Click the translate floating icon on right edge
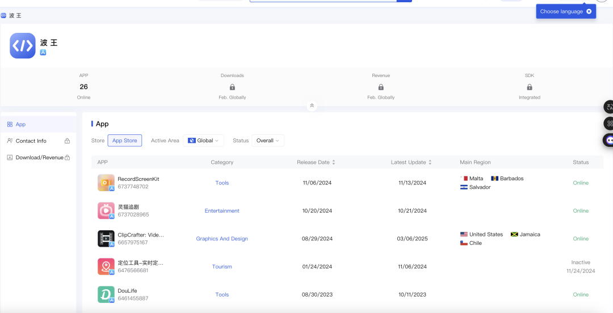Image resolution: width=613 pixels, height=313 pixels. (608, 107)
